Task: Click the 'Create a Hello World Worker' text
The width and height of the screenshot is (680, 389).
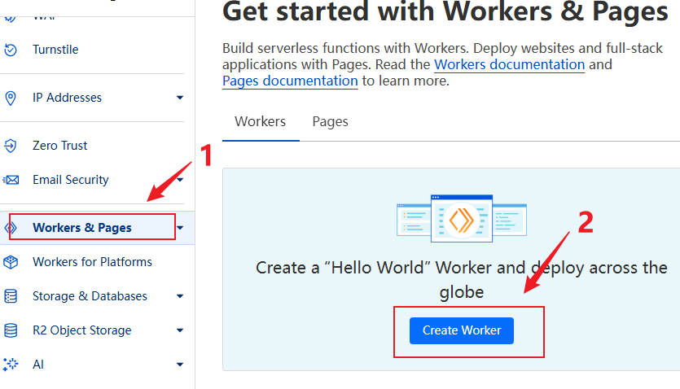Action: (462, 280)
